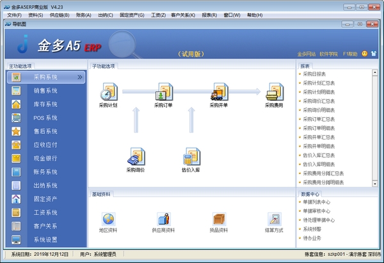Expand the 采购系统 double chevron
384x263 pixels.
pyautogui.click(x=80, y=77)
